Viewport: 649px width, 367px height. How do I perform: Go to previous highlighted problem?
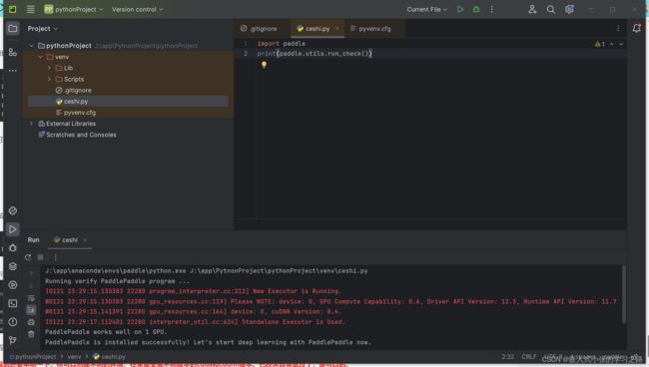tap(612, 44)
